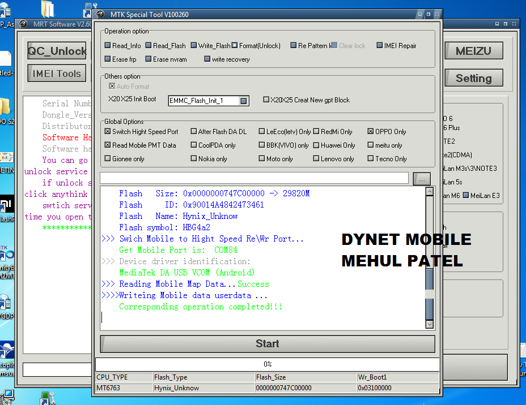The width and height of the screenshot is (526, 405).
Task: Click 0x03100000 Wr_Boot1 cell
Action: (x=398, y=388)
